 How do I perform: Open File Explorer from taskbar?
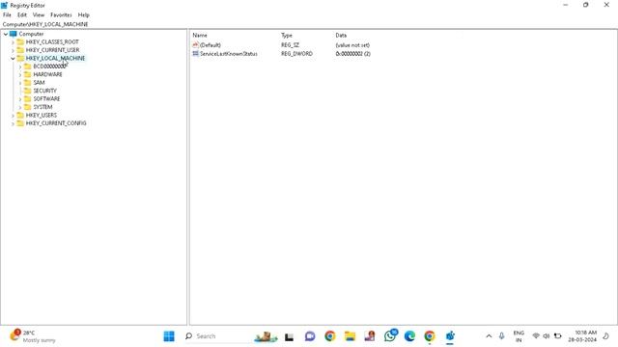350,336
